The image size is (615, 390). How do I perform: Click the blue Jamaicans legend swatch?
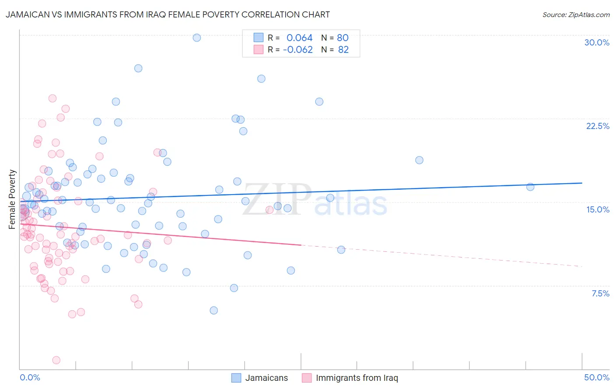pos(236,378)
